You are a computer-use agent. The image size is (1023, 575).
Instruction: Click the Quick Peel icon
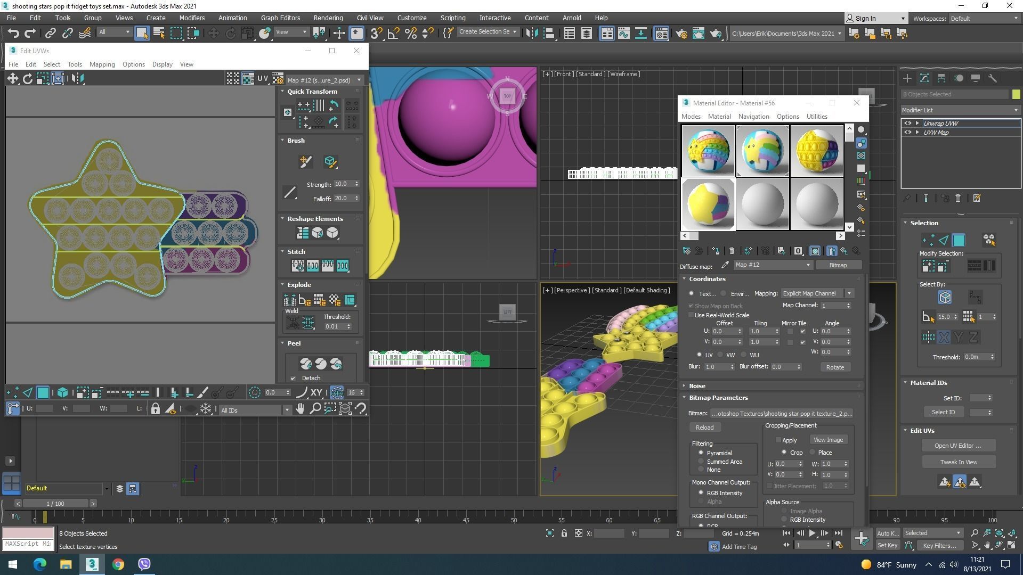tap(305, 364)
